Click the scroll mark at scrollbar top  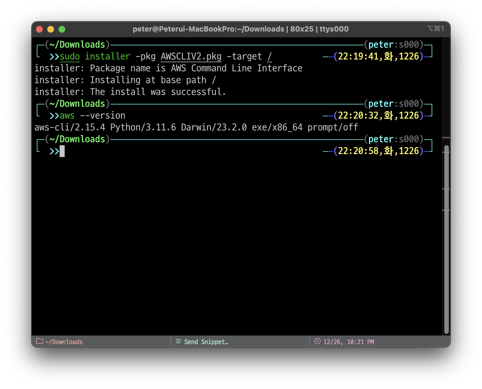pos(446,138)
